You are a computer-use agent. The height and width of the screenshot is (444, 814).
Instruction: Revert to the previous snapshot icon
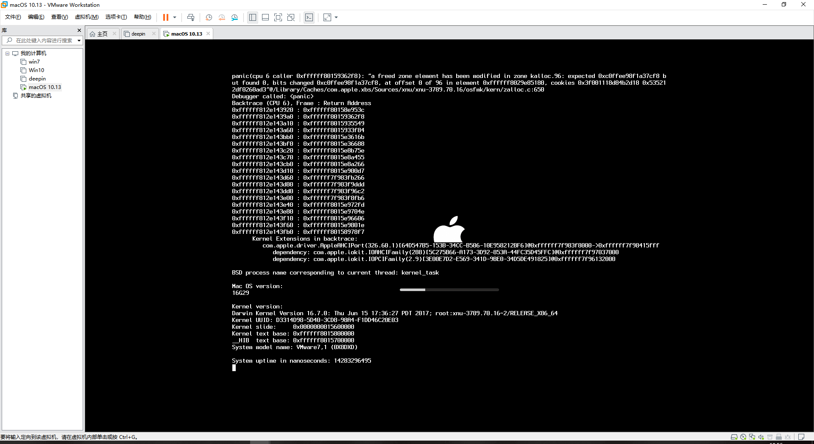point(222,17)
